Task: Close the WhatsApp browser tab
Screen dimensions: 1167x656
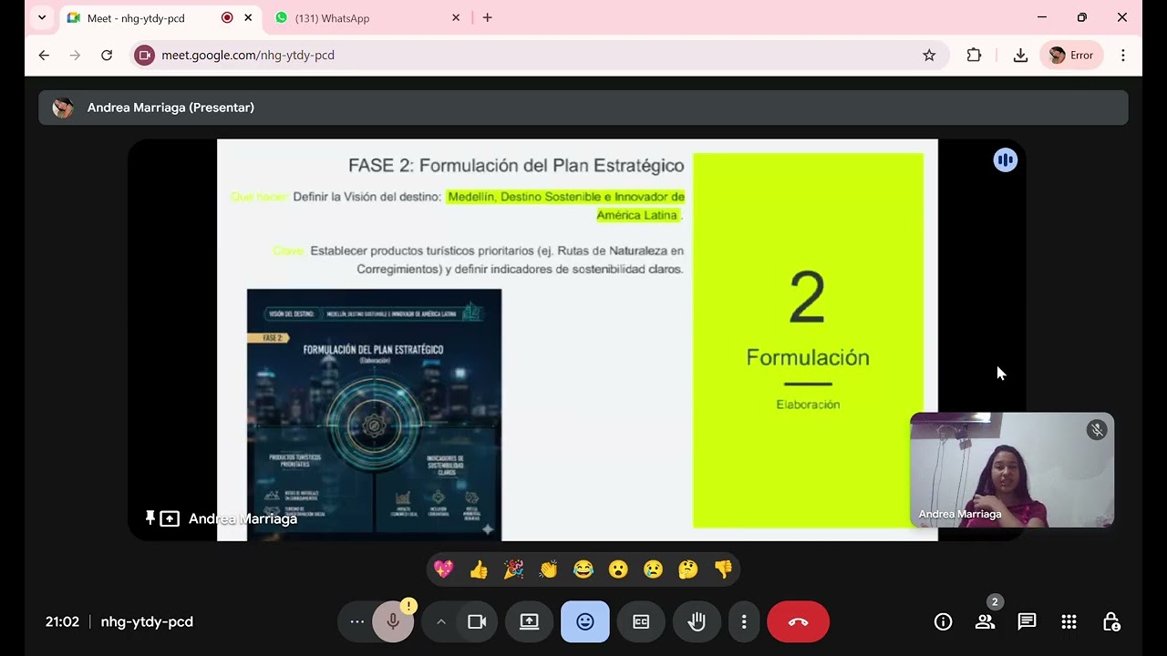Action: pos(456,17)
